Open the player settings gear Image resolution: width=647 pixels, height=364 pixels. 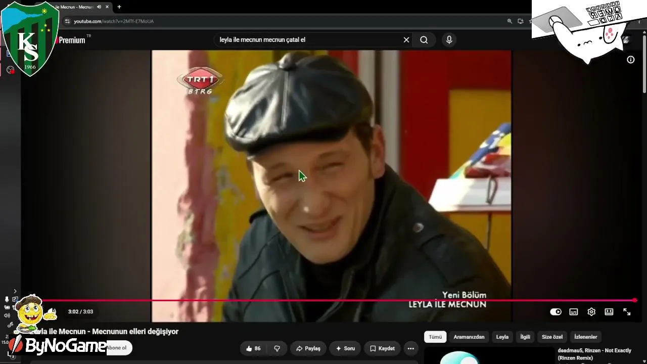pos(591,312)
